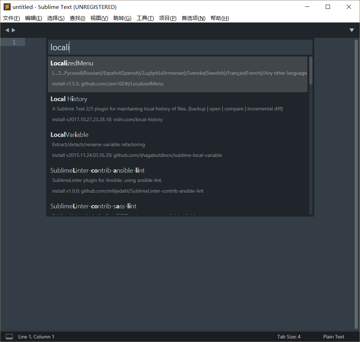Click the back navigation arrow

[x=7, y=30]
